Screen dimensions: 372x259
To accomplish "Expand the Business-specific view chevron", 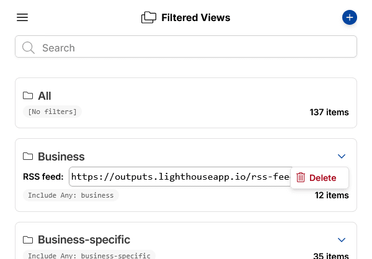I will (342, 240).
